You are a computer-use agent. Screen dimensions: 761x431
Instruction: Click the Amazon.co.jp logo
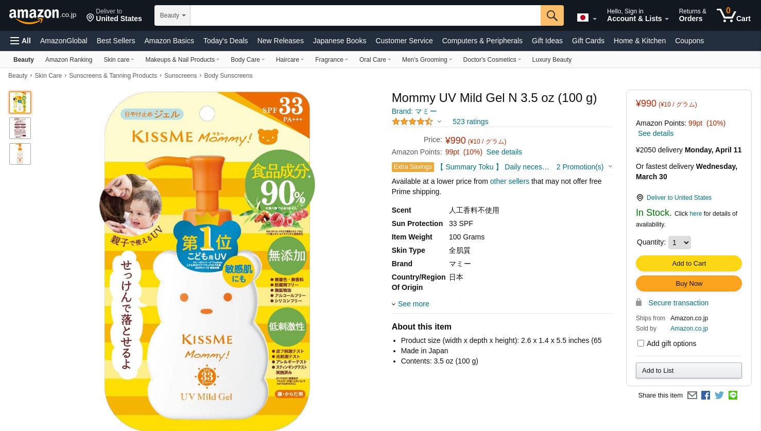pyautogui.click(x=42, y=15)
